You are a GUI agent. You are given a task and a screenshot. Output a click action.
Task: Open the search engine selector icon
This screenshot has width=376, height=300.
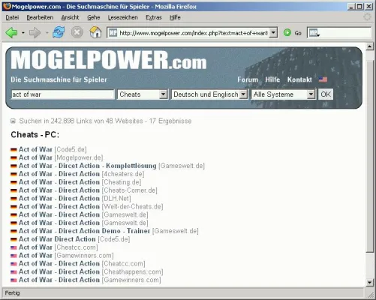[x=314, y=33]
